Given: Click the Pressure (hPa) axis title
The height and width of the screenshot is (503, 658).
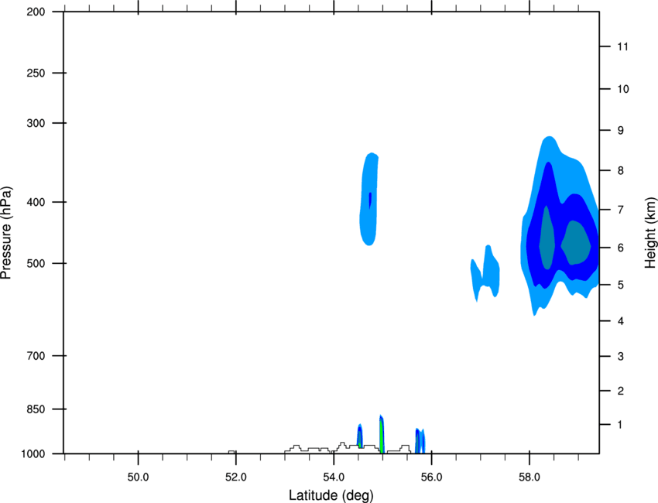Looking at the screenshot, I should [x=7, y=232].
